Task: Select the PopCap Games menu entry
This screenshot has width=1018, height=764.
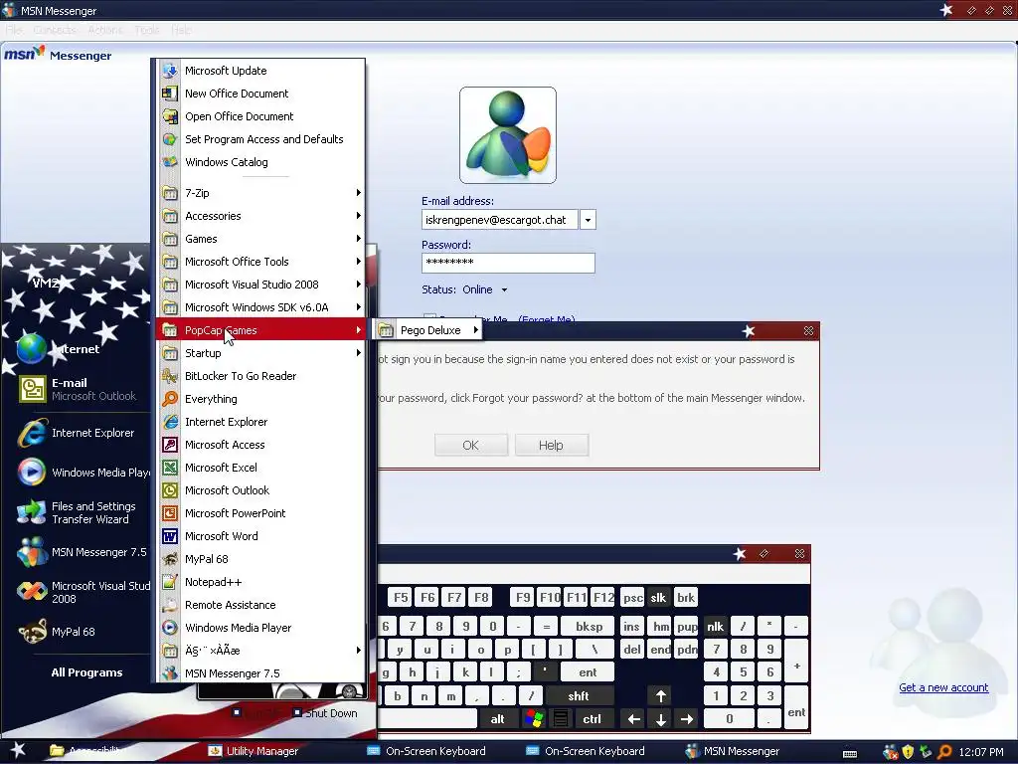Action: [259, 330]
